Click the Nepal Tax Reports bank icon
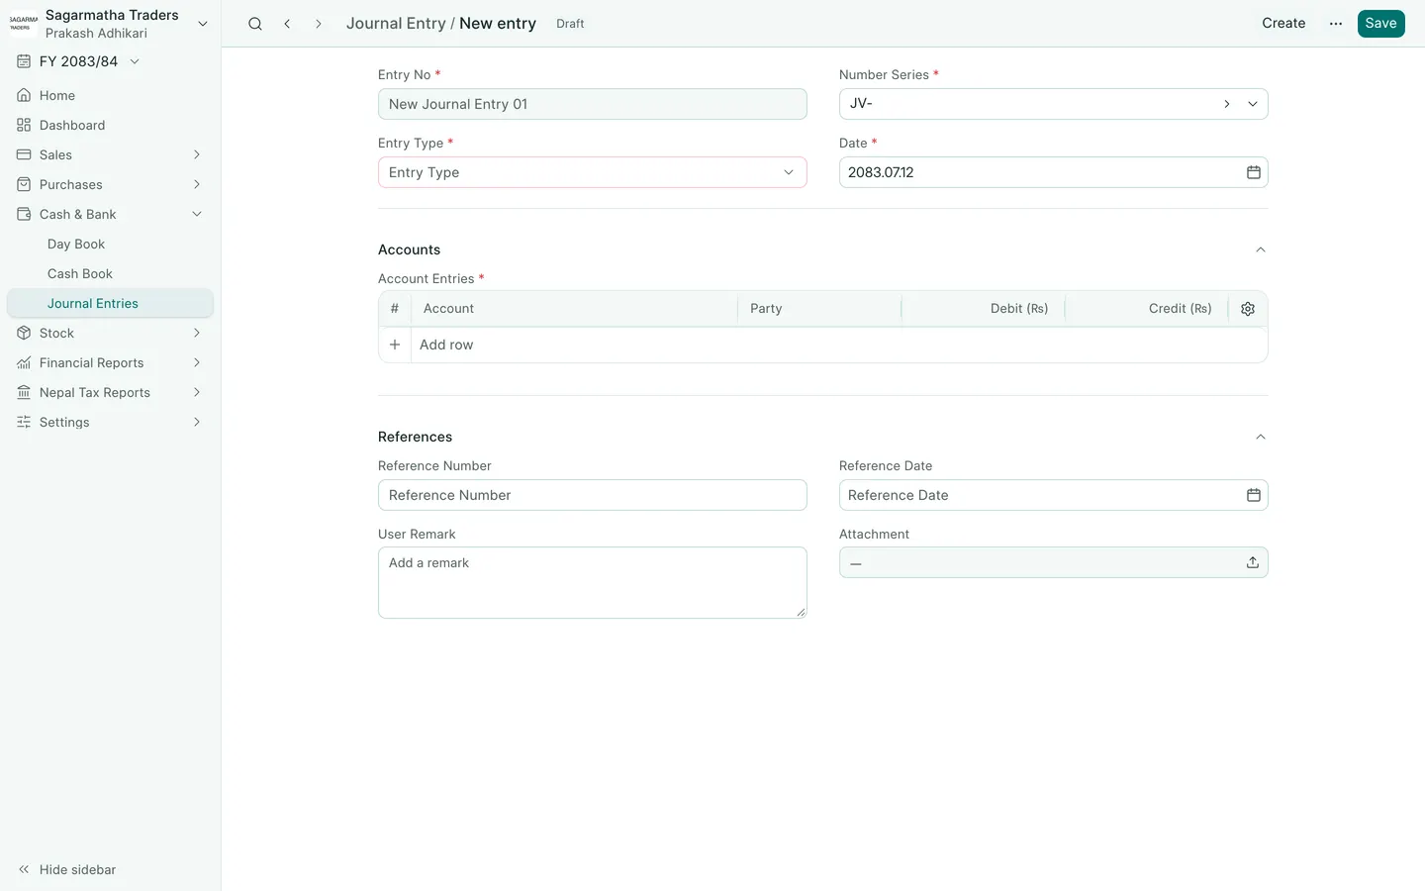The width and height of the screenshot is (1425, 891). [24, 392]
